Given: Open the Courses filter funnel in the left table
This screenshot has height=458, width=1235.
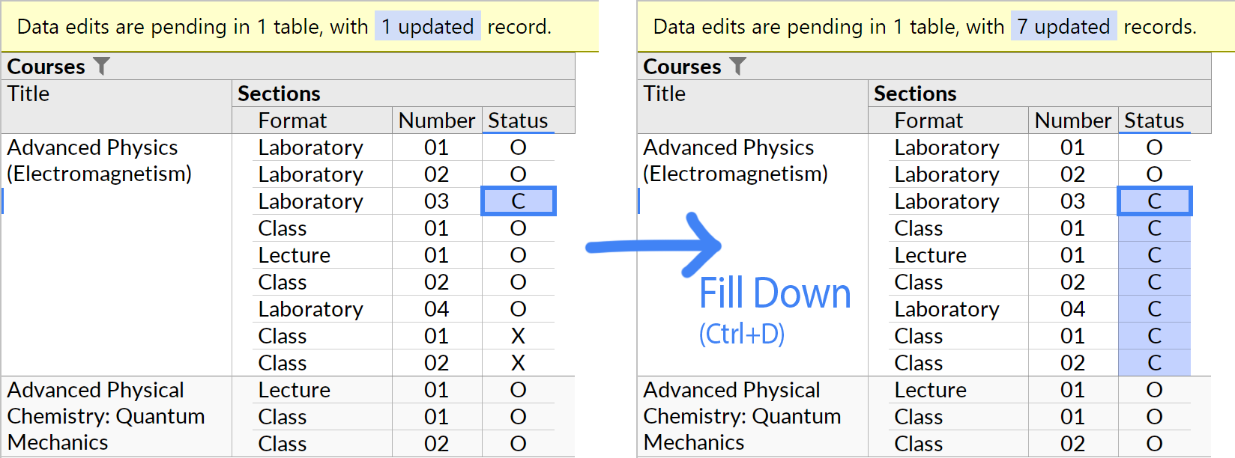Looking at the screenshot, I should pyautogui.click(x=103, y=66).
